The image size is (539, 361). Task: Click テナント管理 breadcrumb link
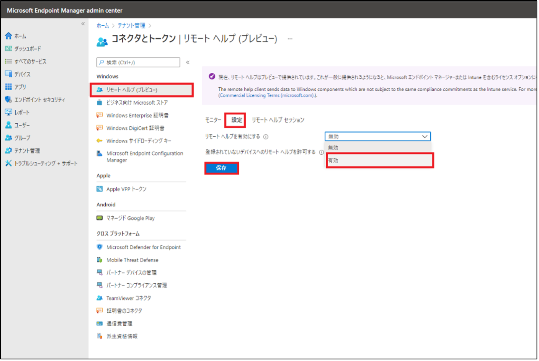[132, 26]
